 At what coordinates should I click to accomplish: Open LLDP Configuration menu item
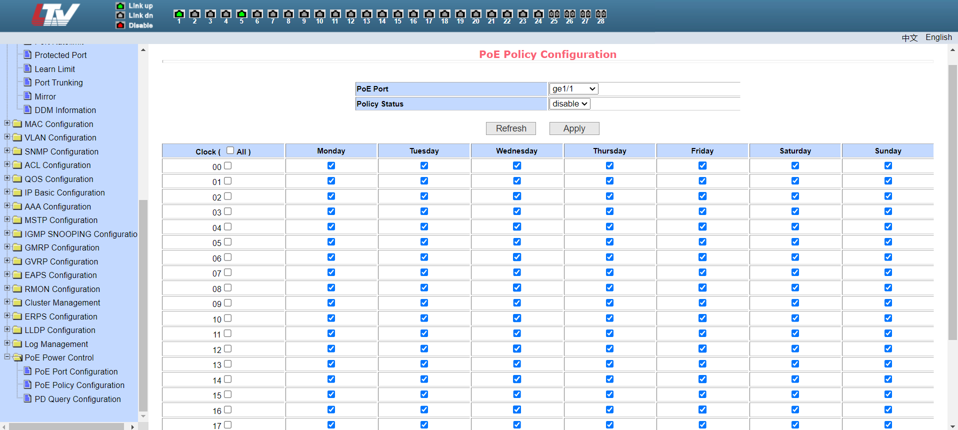(60, 330)
